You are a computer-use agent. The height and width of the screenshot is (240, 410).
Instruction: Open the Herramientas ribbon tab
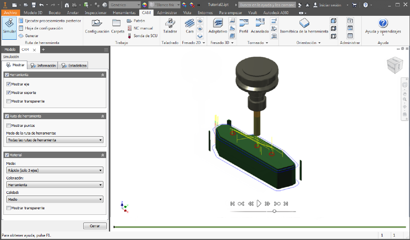(124, 12)
